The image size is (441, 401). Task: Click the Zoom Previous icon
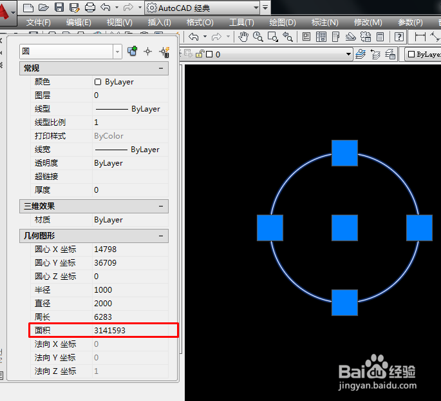[x=288, y=37]
